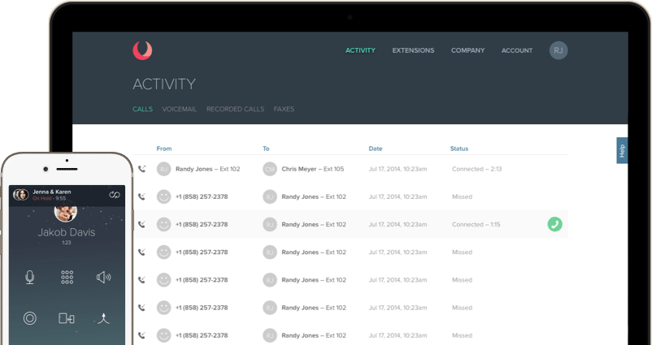Image resolution: width=652 pixels, height=345 pixels.
Task: Tap the flip call device icon
Action: 67,318
